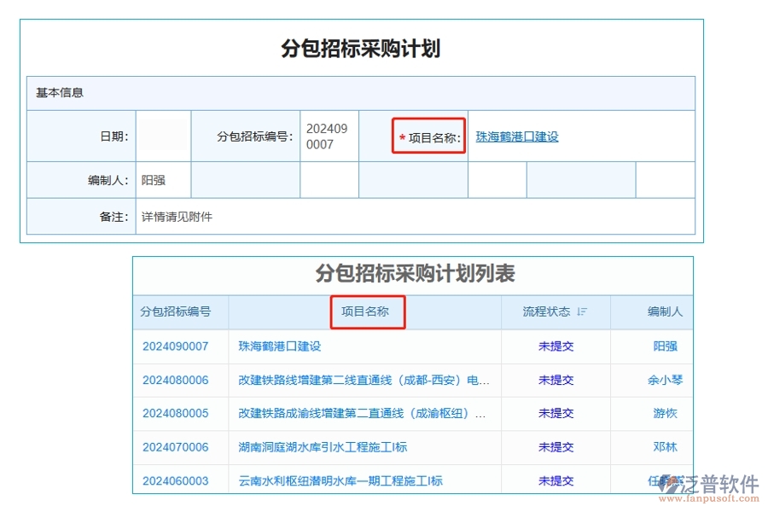
Task: Click editor name 阳强 in list row
Action: pos(665,346)
